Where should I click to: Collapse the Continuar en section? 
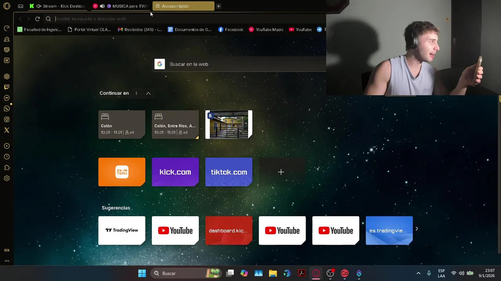(148, 93)
